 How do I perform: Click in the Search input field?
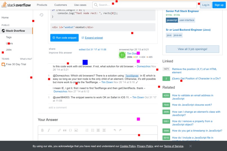point(144,5)
